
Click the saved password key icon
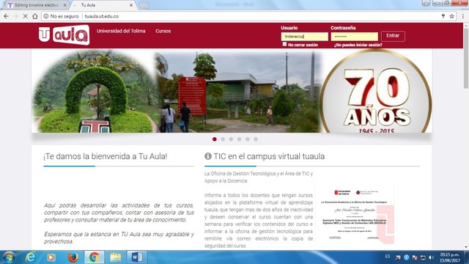point(443,16)
